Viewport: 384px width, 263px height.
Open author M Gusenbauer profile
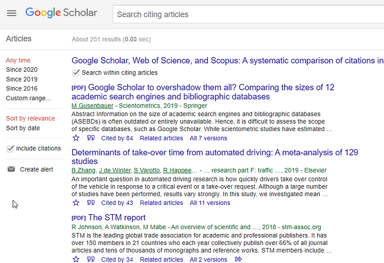[x=92, y=106]
